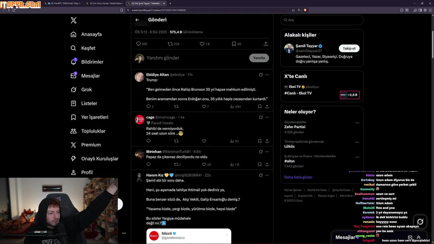Viewport: 434px width, 244px height.
Task: Open more options on Metehan's reply
Action: [267, 152]
